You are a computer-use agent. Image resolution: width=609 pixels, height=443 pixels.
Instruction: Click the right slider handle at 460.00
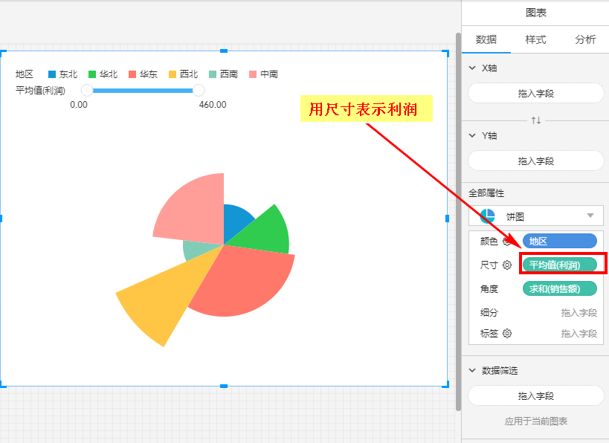click(x=199, y=90)
